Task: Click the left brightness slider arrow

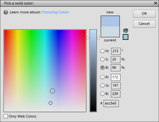Action: coord(88,38)
